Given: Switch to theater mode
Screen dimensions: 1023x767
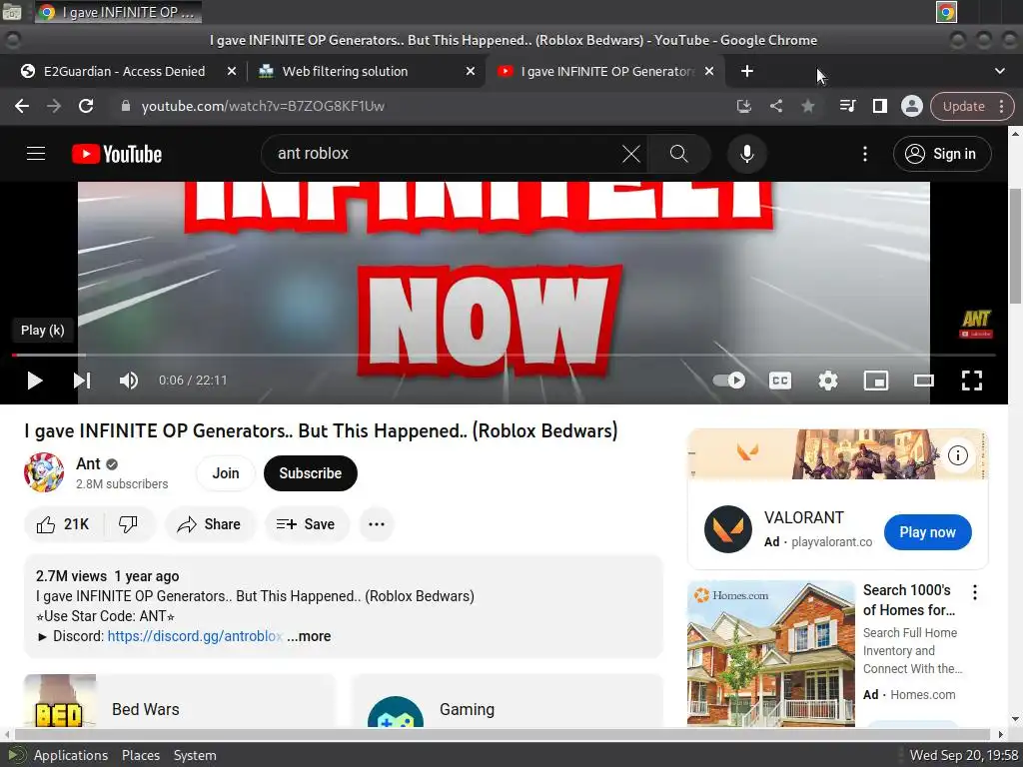Looking at the screenshot, I should 924,381.
